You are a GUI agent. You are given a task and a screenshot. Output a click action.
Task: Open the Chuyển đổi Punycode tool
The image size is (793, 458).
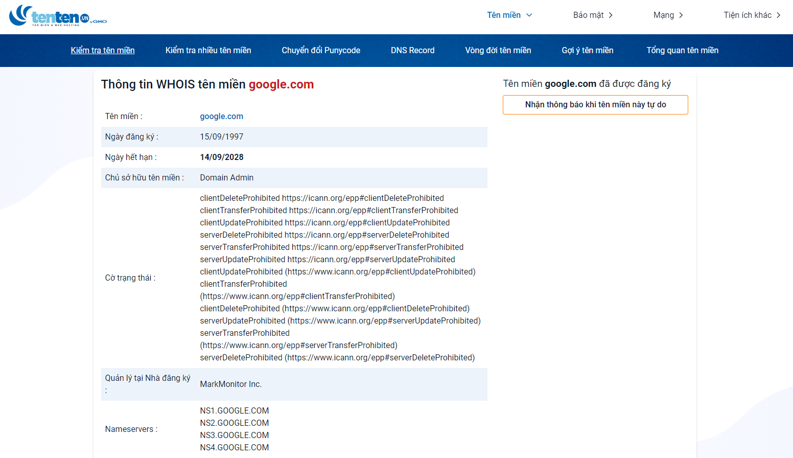pos(321,50)
